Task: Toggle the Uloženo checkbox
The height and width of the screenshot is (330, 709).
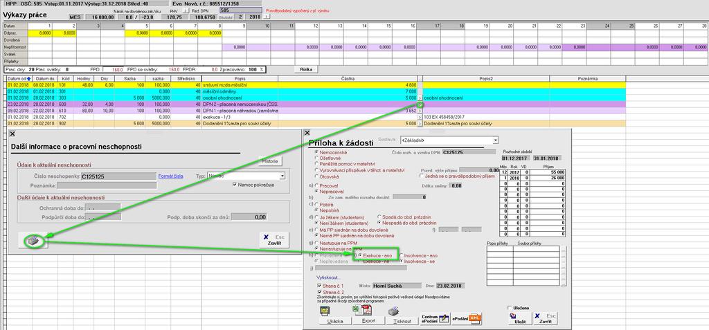Action: 510,307
